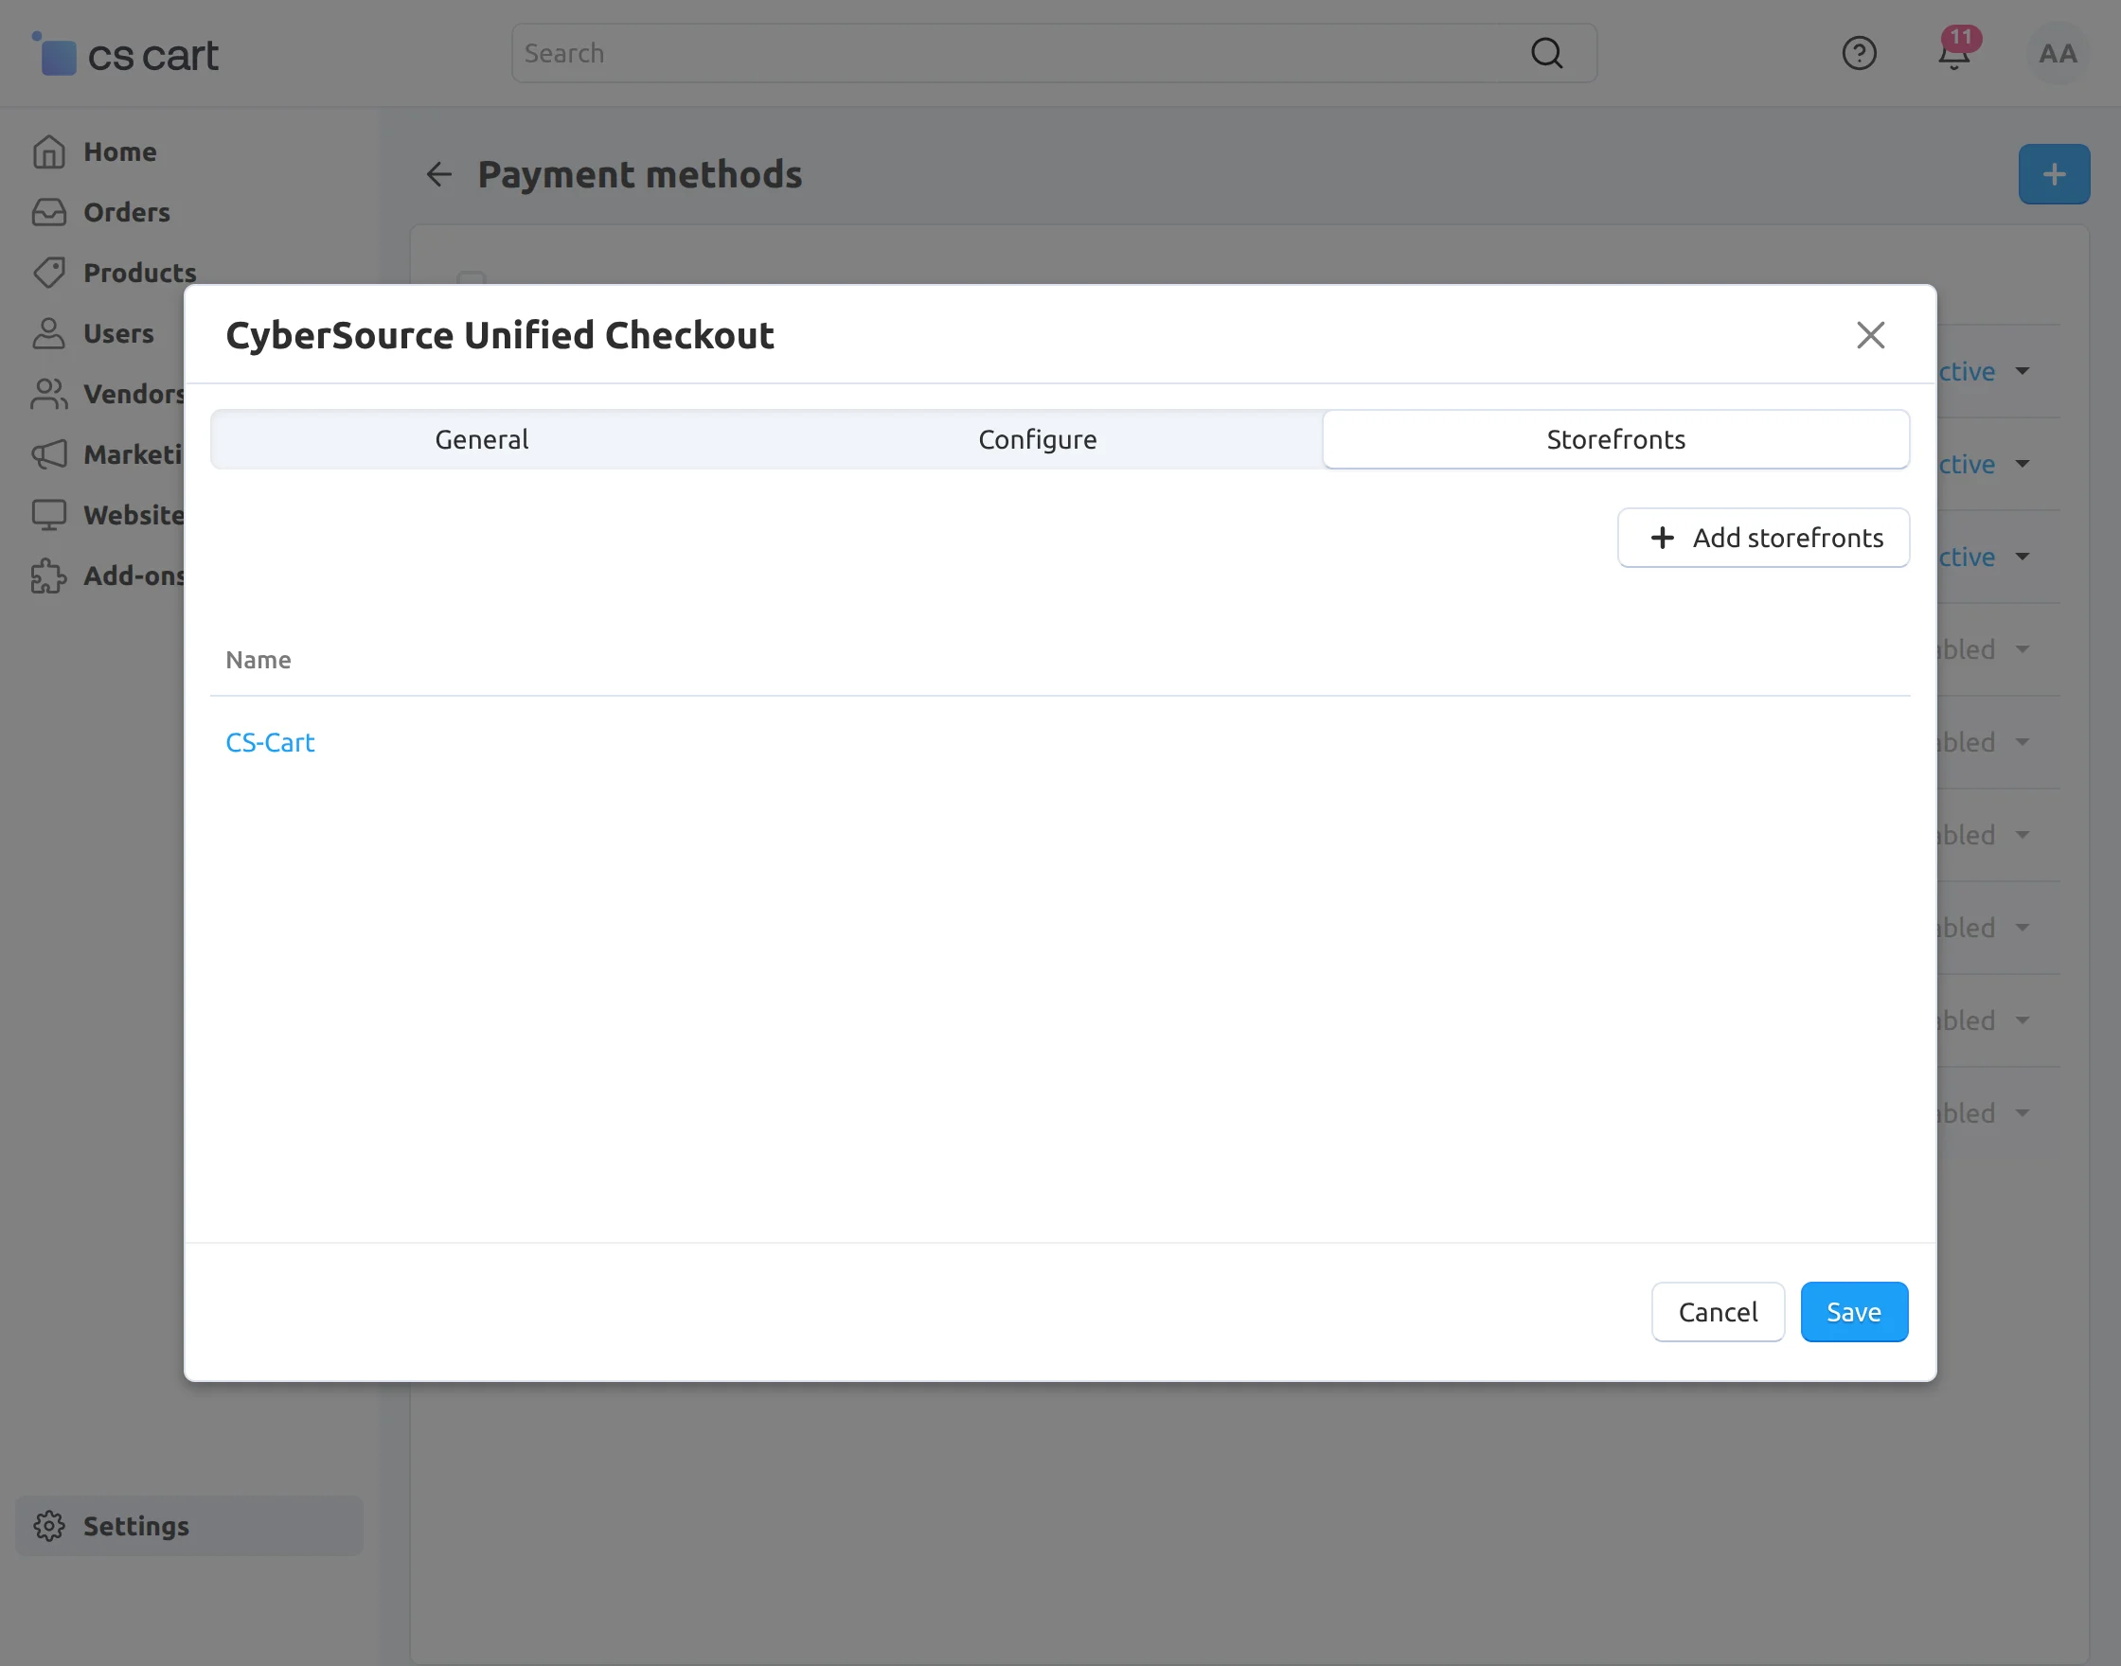2121x1666 pixels.
Task: Open the AA user avatar menu
Action: click(x=2057, y=54)
